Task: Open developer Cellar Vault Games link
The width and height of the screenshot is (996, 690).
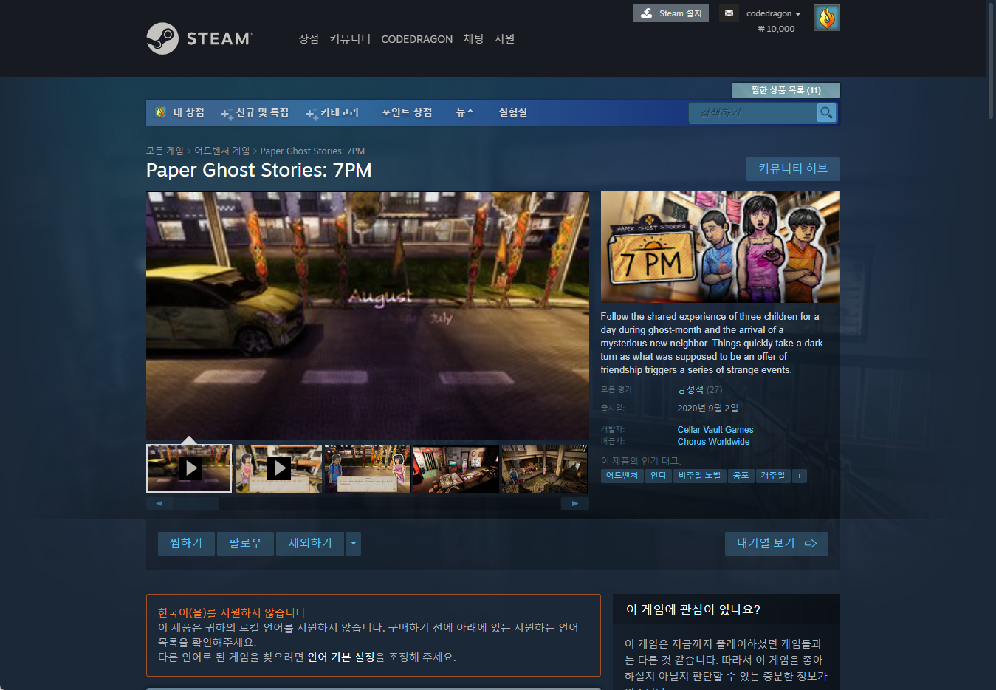Action: 715,430
